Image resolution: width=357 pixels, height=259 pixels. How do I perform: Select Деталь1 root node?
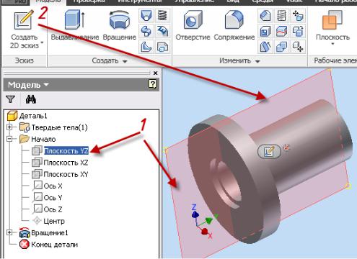click(x=27, y=116)
